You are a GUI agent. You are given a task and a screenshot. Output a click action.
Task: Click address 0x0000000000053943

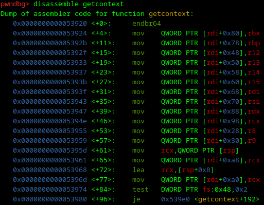pos(50,102)
